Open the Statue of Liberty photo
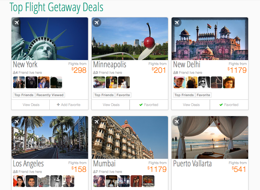Screen dimensions: 260x190 pos(50,39)
